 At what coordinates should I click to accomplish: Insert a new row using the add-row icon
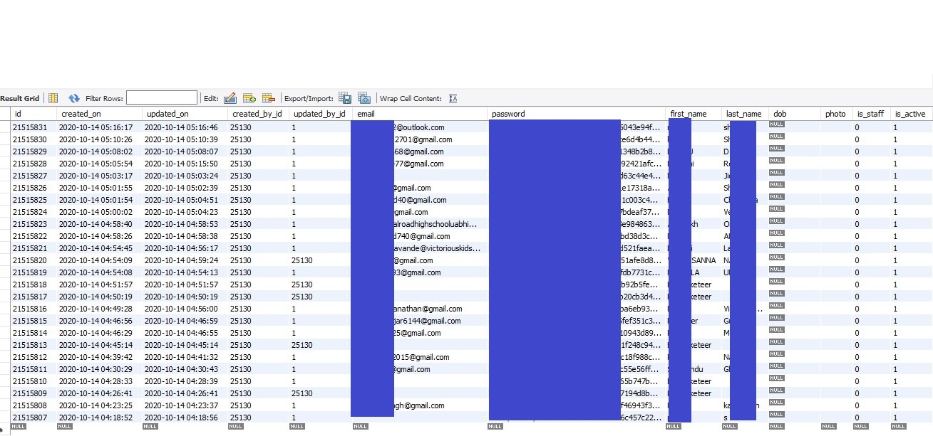pyautogui.click(x=248, y=97)
